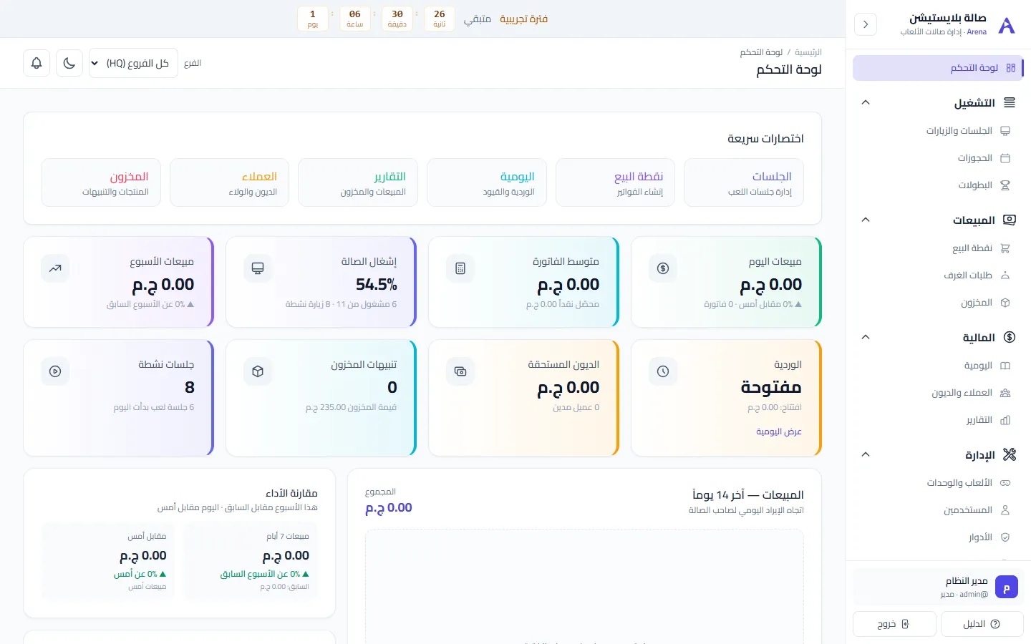Viewport: 1031px width, 644px height.
Task: Open لوحة التحكم in the sidebar
Action: coord(938,68)
